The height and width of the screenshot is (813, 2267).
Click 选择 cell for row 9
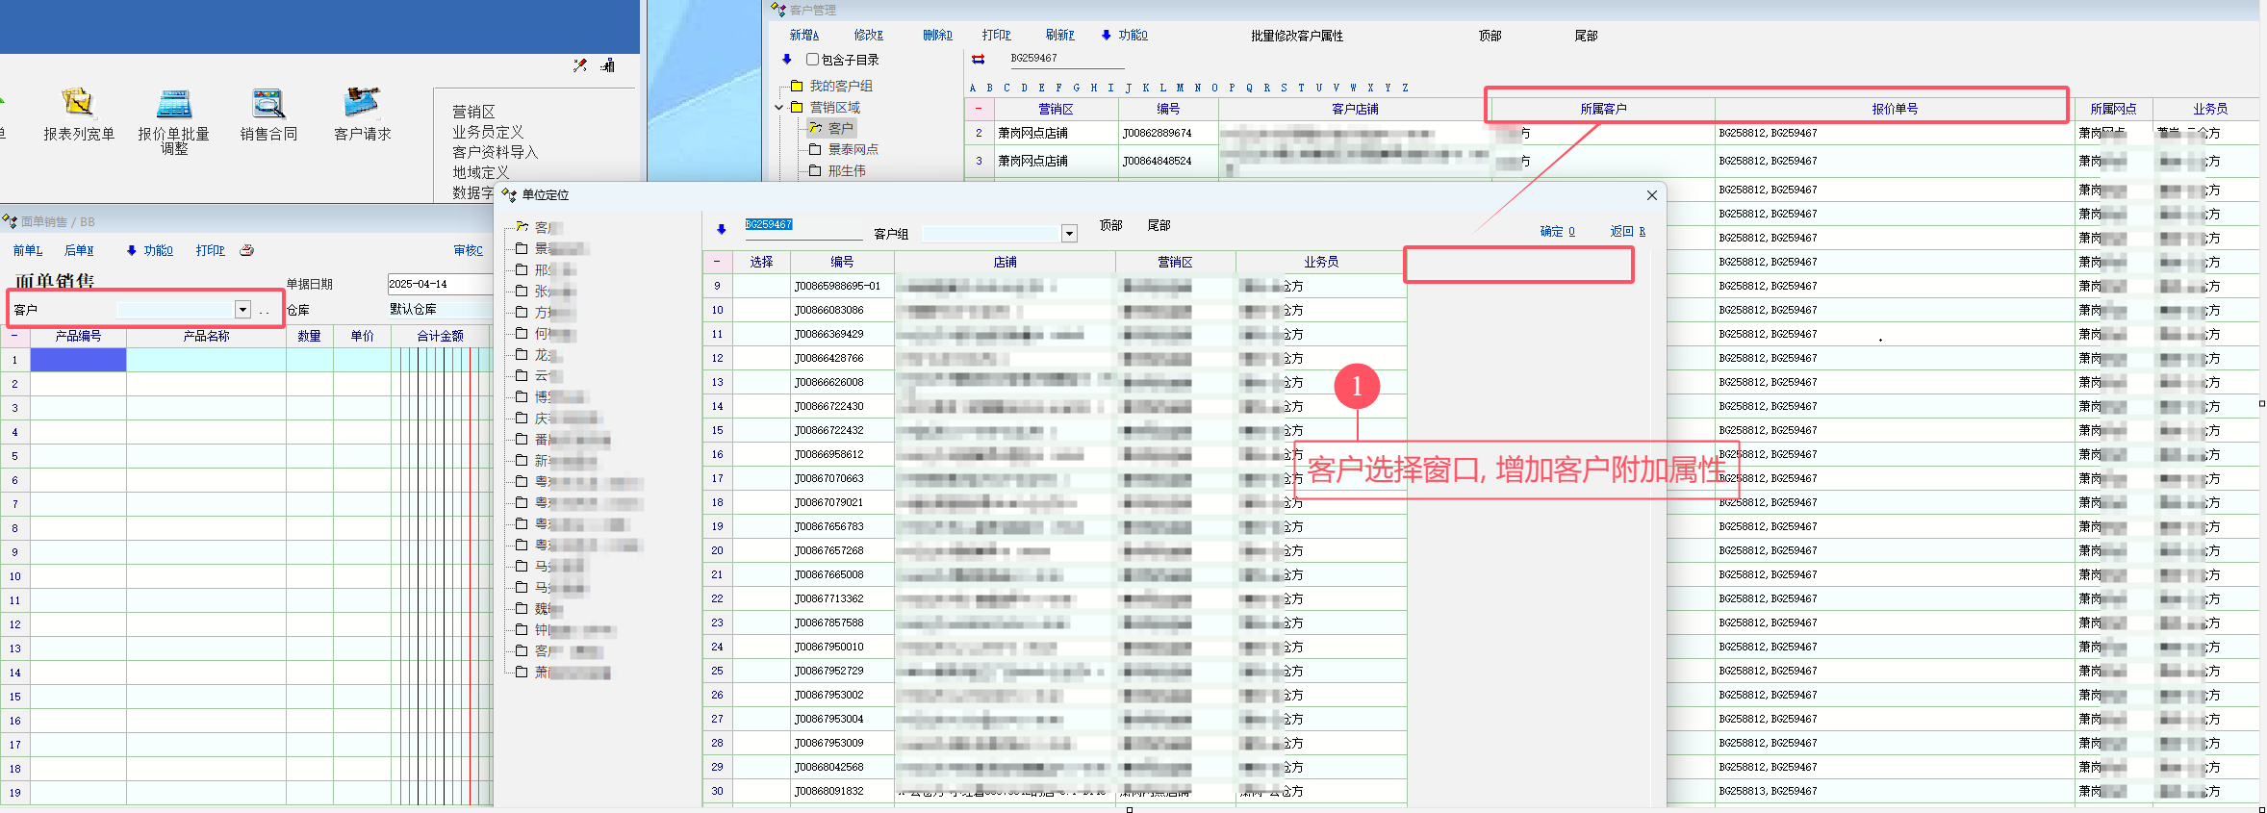tap(761, 286)
